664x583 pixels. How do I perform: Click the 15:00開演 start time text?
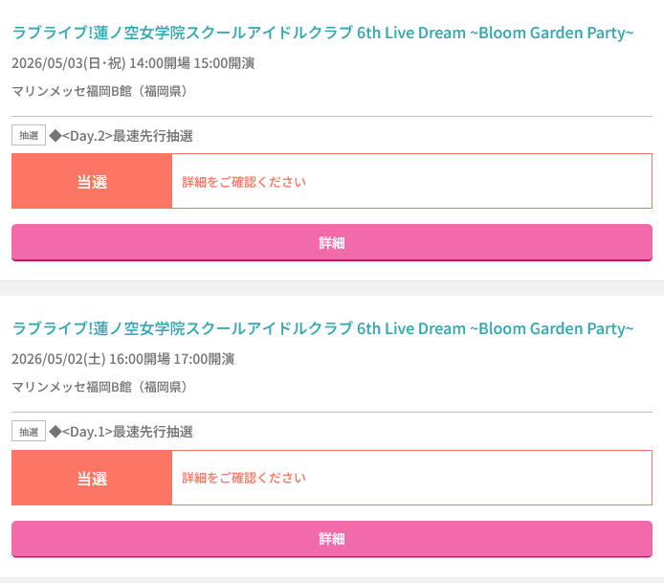[224, 64]
